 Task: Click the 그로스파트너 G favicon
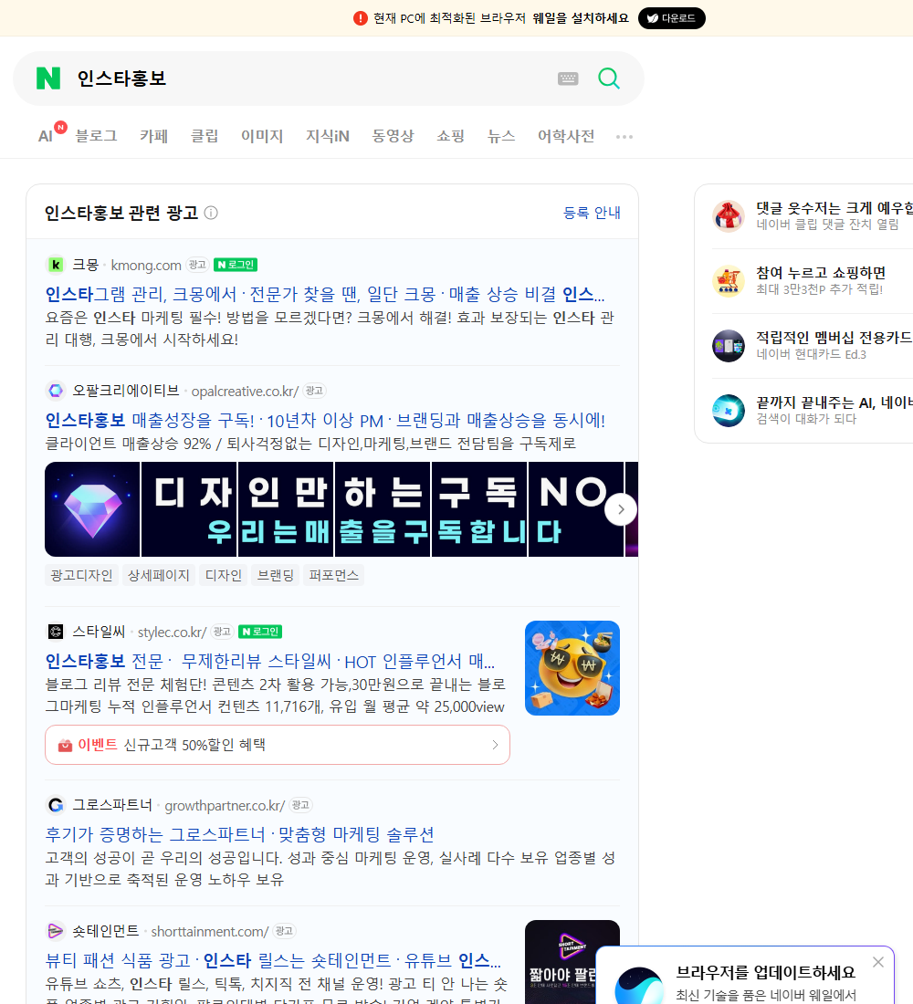56,805
